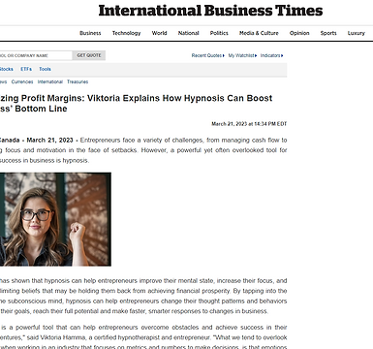Open the Politics section
Viewport: 373px width, 349px height.
pos(219,33)
